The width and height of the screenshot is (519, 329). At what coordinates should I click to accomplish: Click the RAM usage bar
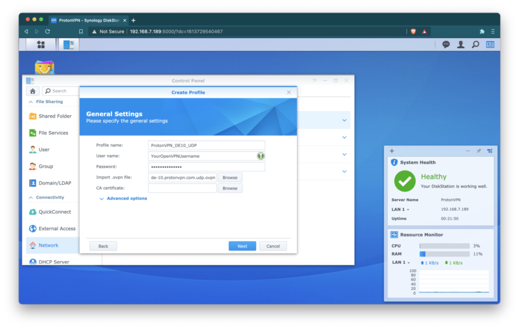point(444,254)
